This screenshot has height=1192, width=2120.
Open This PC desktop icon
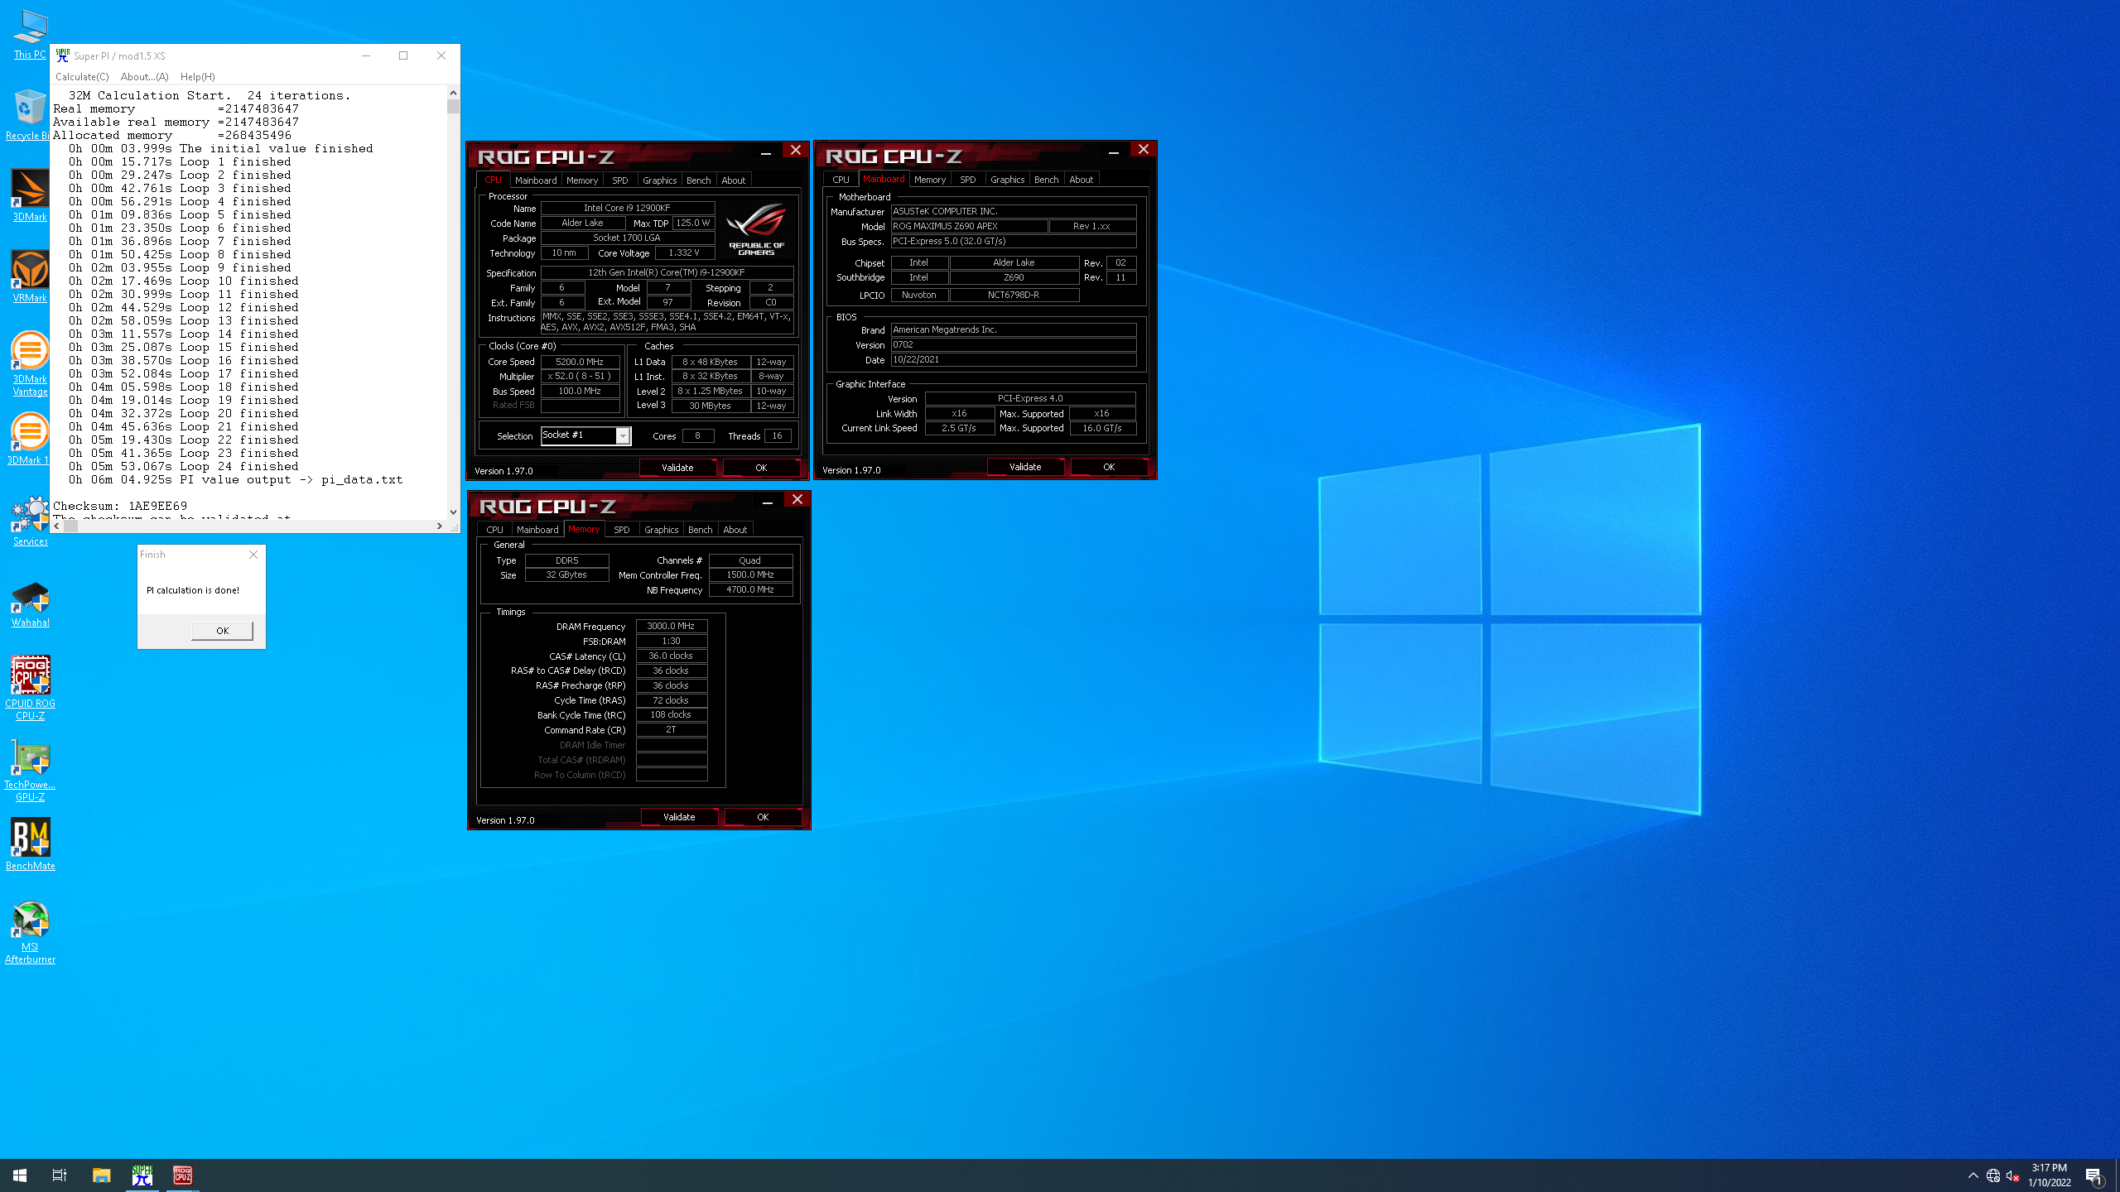tap(30, 35)
